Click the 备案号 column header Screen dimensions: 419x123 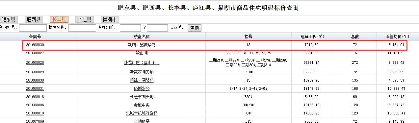35,37
